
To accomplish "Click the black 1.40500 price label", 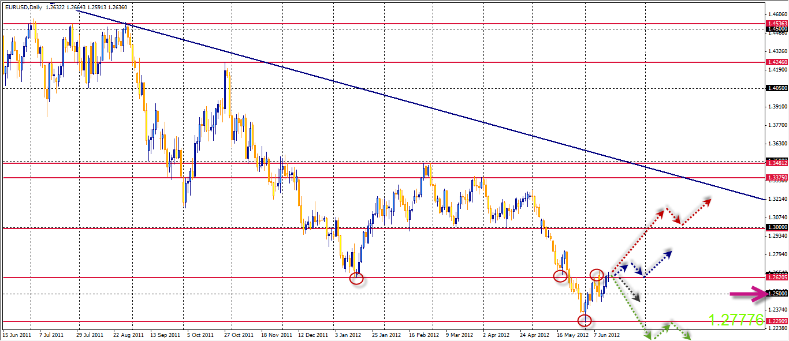I will pyautogui.click(x=776, y=88).
